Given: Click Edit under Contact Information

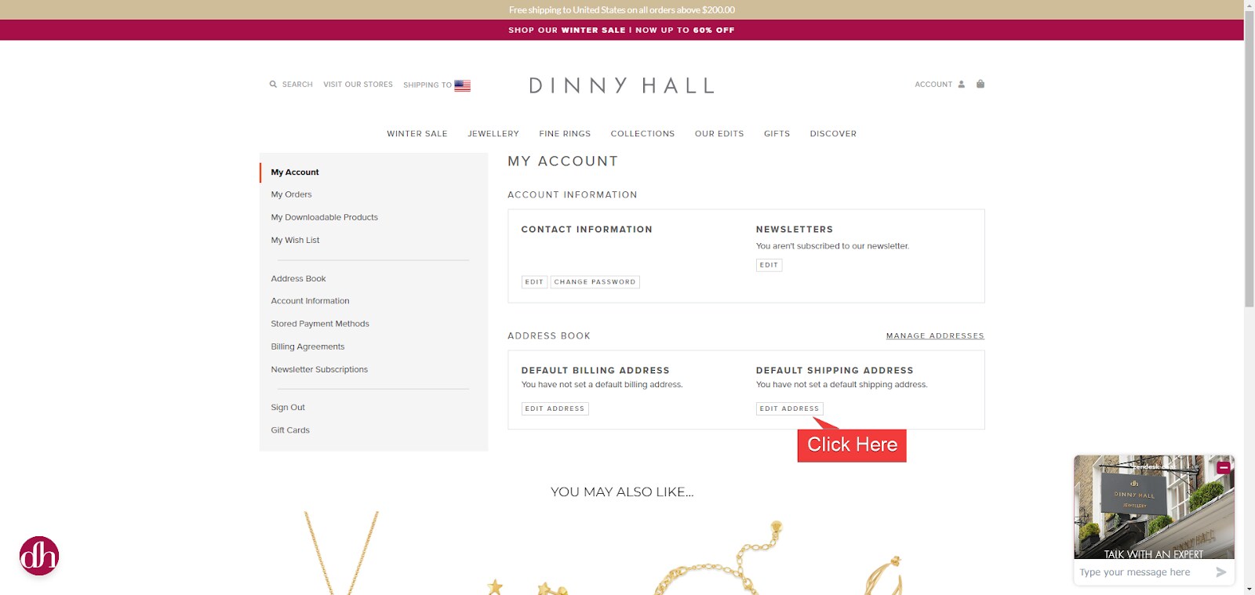Looking at the screenshot, I should click(x=534, y=282).
